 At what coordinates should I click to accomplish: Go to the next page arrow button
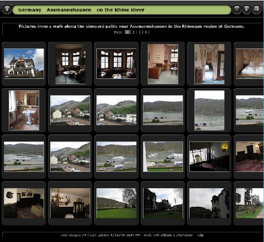coord(246,10)
